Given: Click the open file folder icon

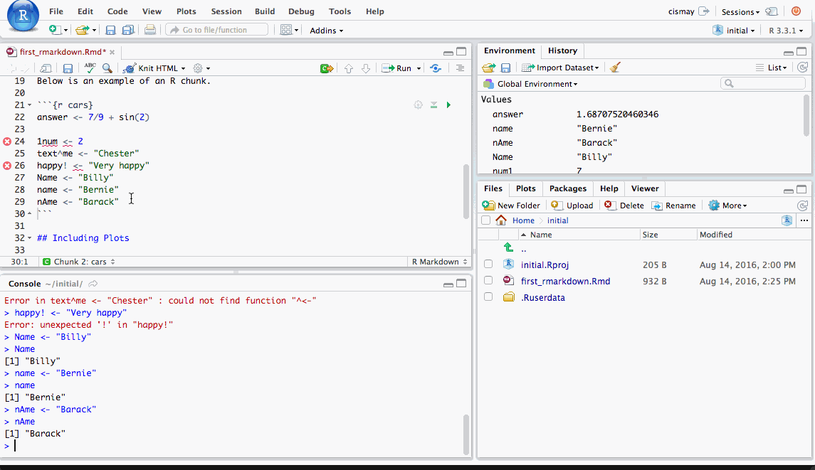Looking at the screenshot, I should click(x=82, y=30).
